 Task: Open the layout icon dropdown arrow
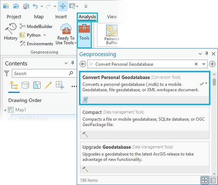coord(77,6)
